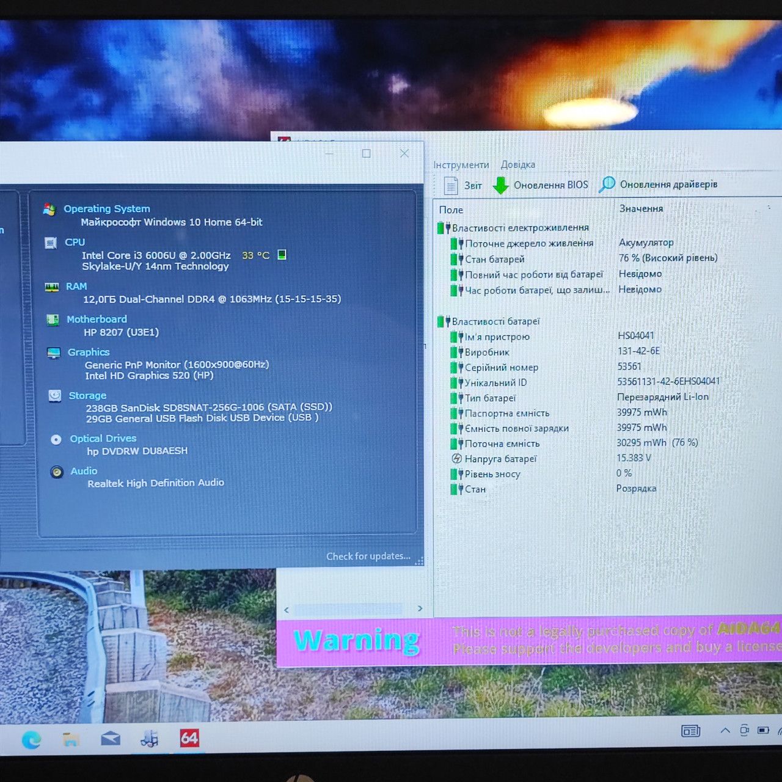Click the right arrow of AIDA64 horizontal scrollbar
Image resolution: width=782 pixels, height=782 pixels.
420,608
